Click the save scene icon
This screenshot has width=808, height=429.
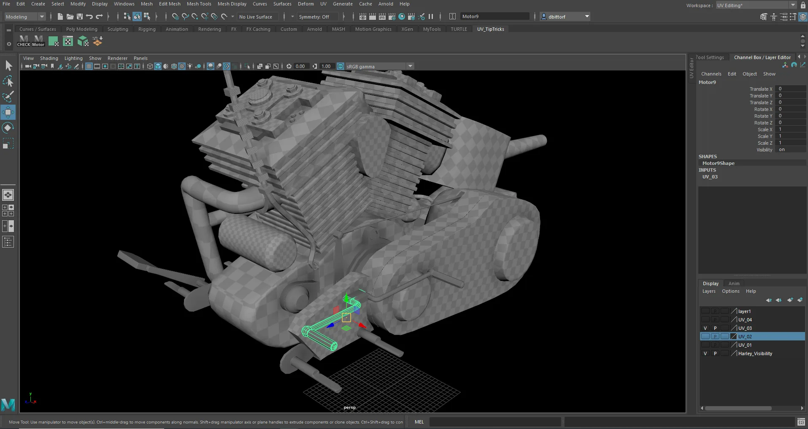80,16
